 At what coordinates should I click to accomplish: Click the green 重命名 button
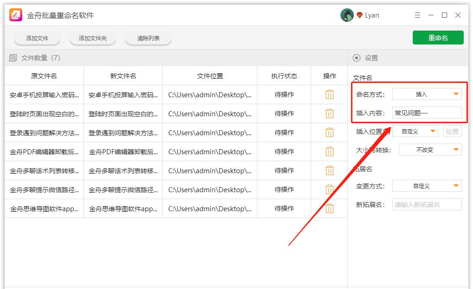[x=438, y=38]
